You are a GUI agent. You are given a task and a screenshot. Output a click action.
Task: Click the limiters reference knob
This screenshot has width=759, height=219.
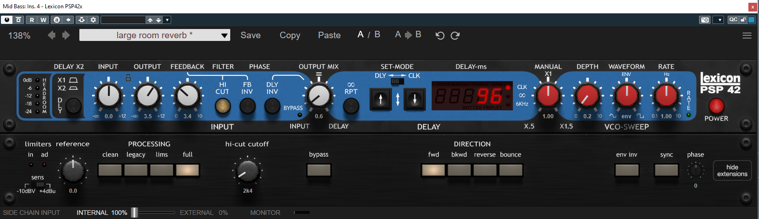(x=73, y=171)
